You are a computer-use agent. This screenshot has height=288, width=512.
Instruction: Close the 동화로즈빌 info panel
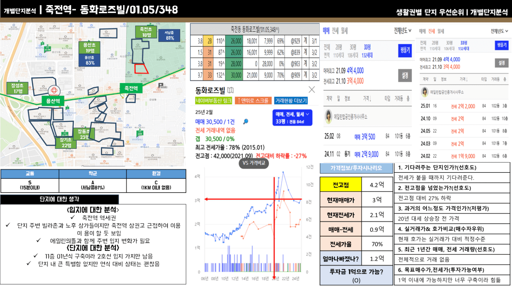tap(312, 89)
